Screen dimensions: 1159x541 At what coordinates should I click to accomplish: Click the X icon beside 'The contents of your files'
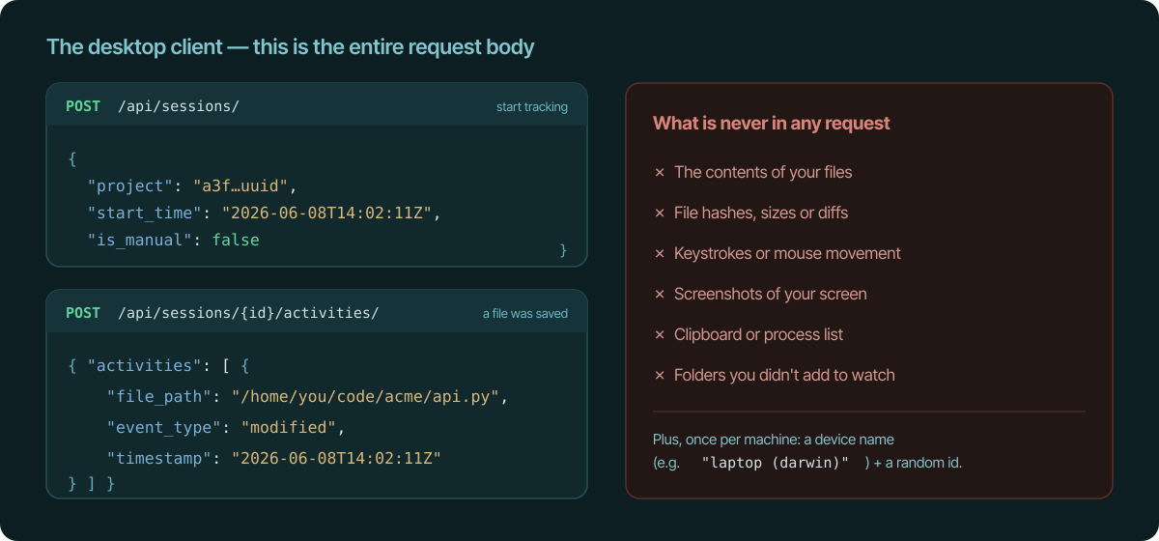pyautogui.click(x=660, y=172)
